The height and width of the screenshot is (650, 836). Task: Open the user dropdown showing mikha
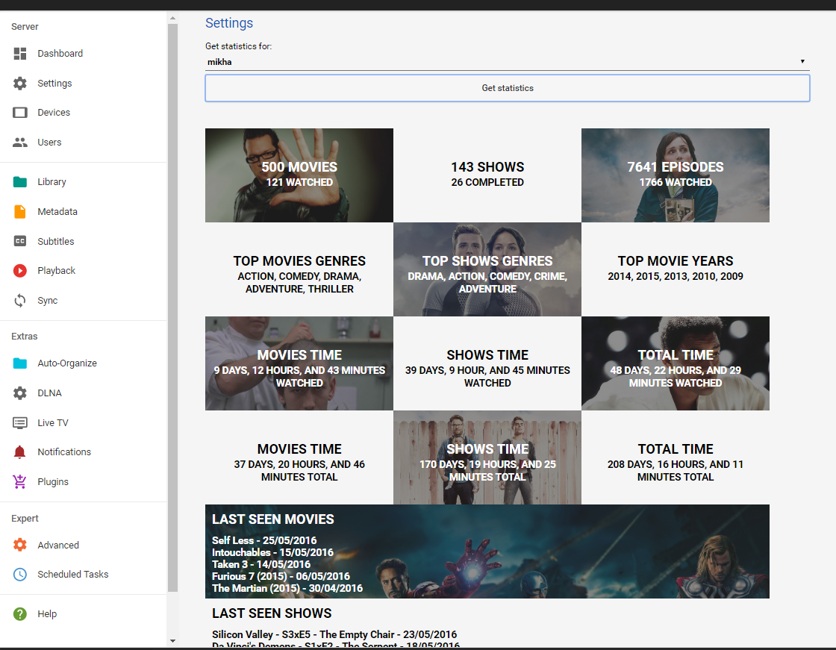(507, 62)
